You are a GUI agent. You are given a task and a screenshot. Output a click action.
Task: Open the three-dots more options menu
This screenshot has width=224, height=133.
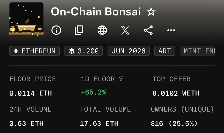pyautogui.click(x=171, y=30)
